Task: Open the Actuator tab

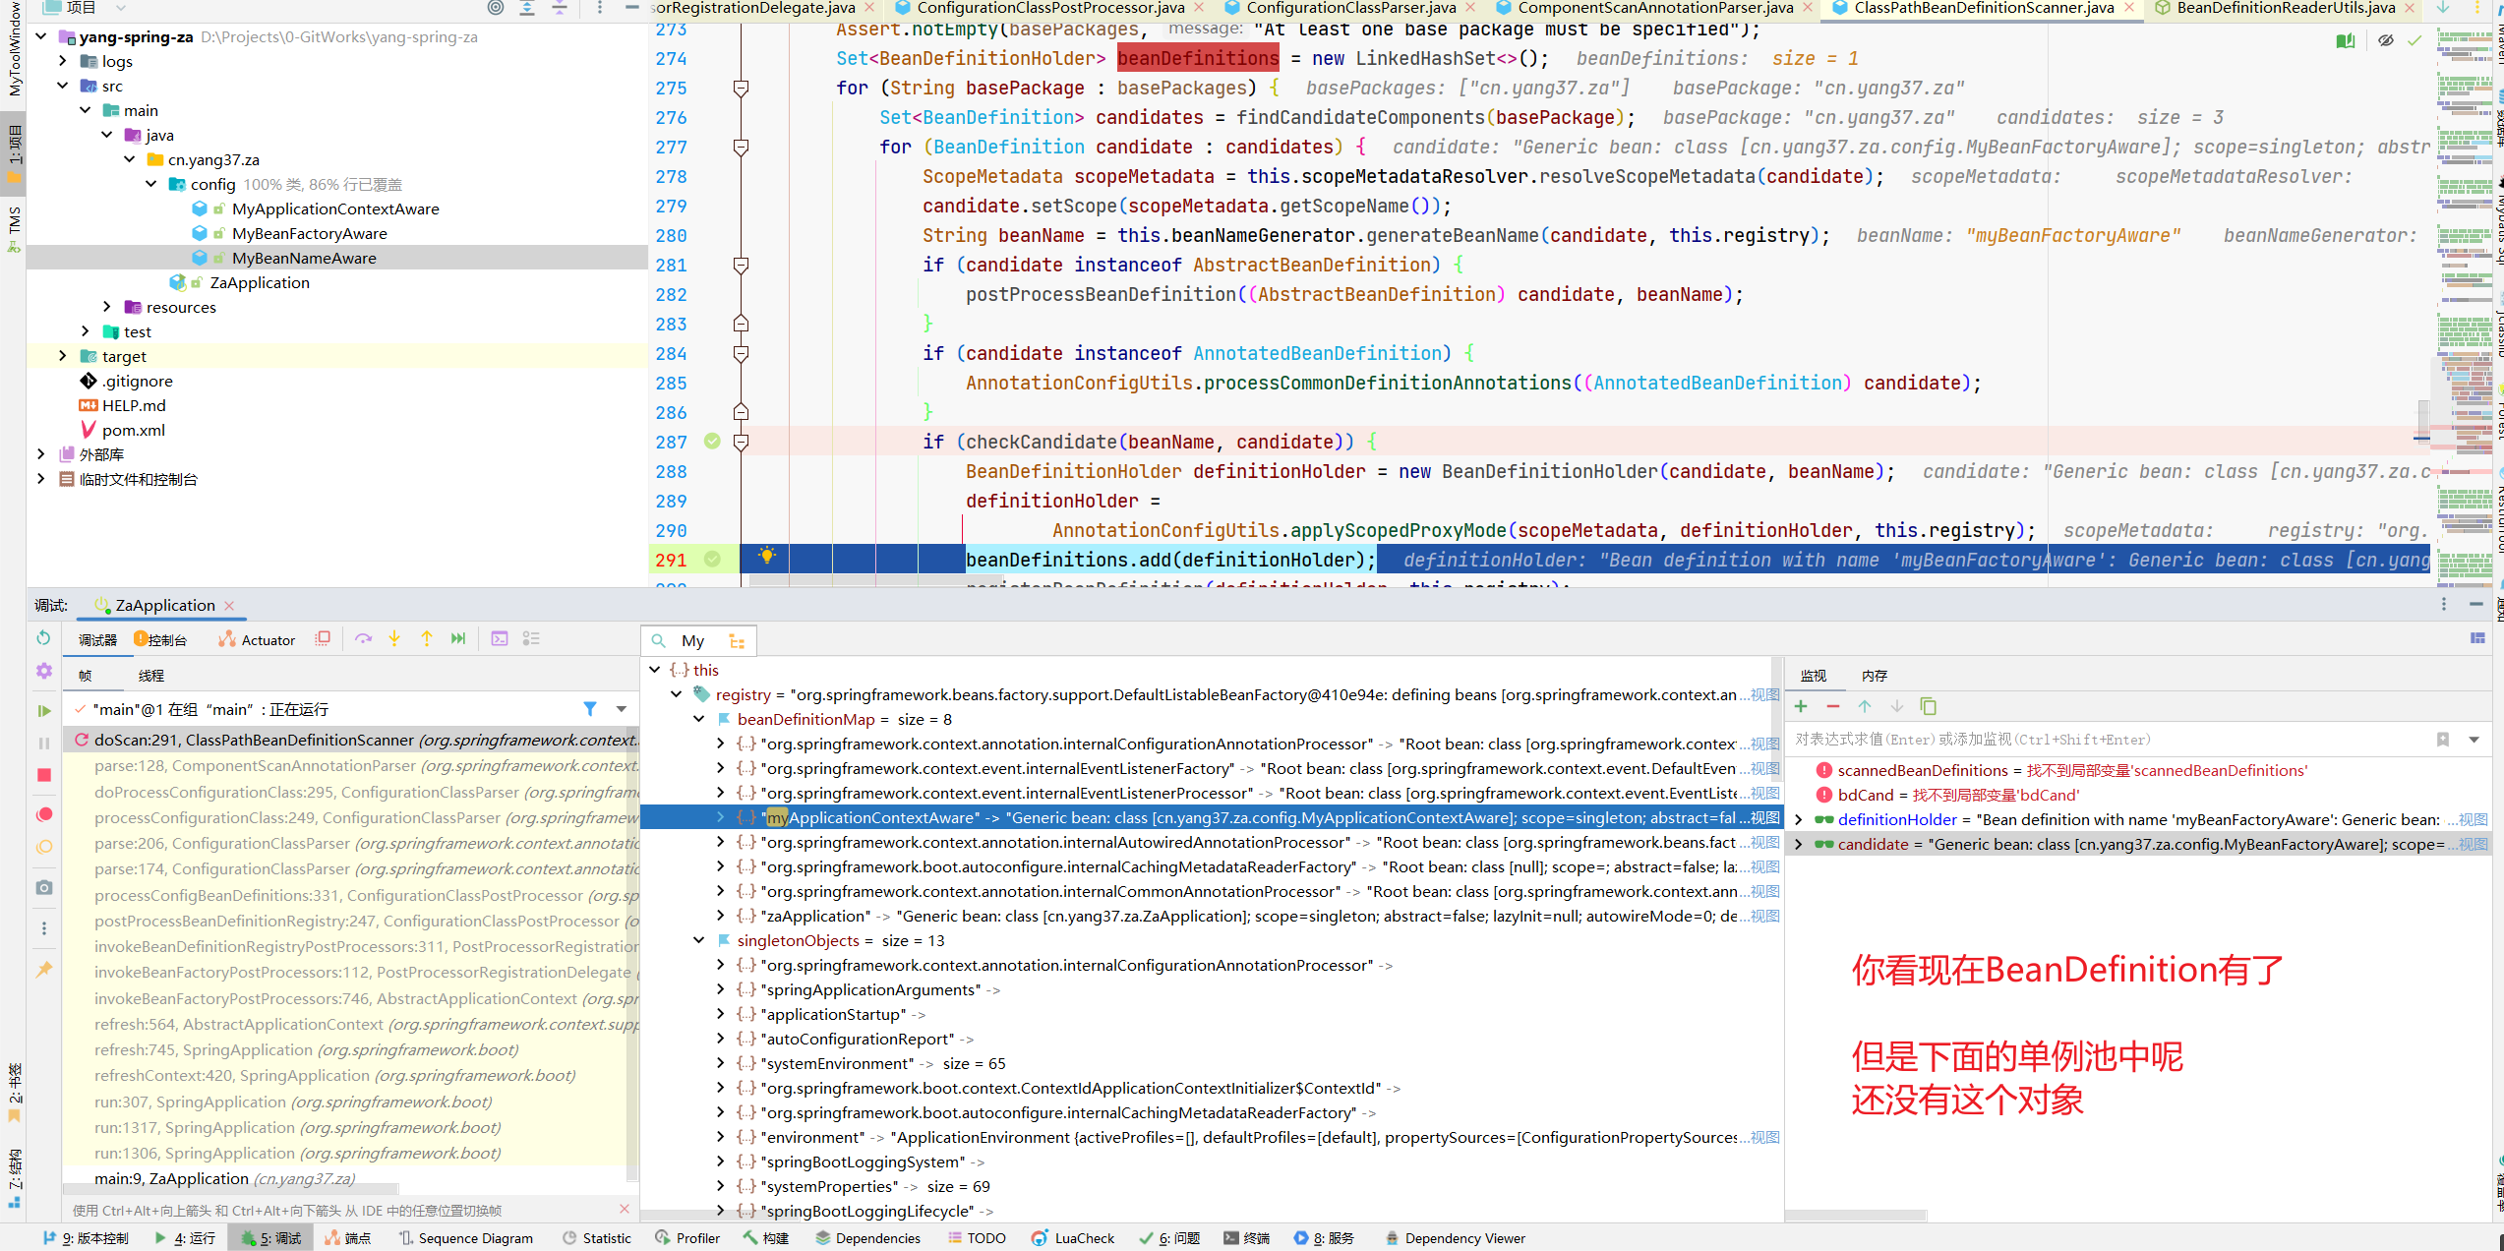Action: point(257,639)
